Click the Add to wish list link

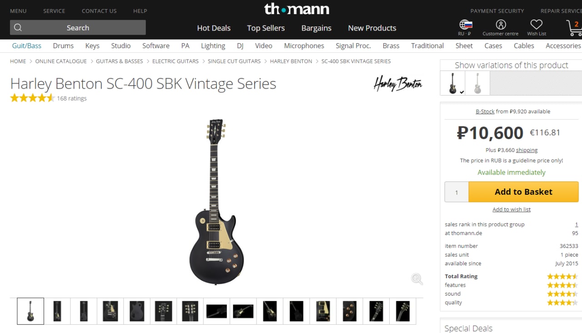pos(512,209)
